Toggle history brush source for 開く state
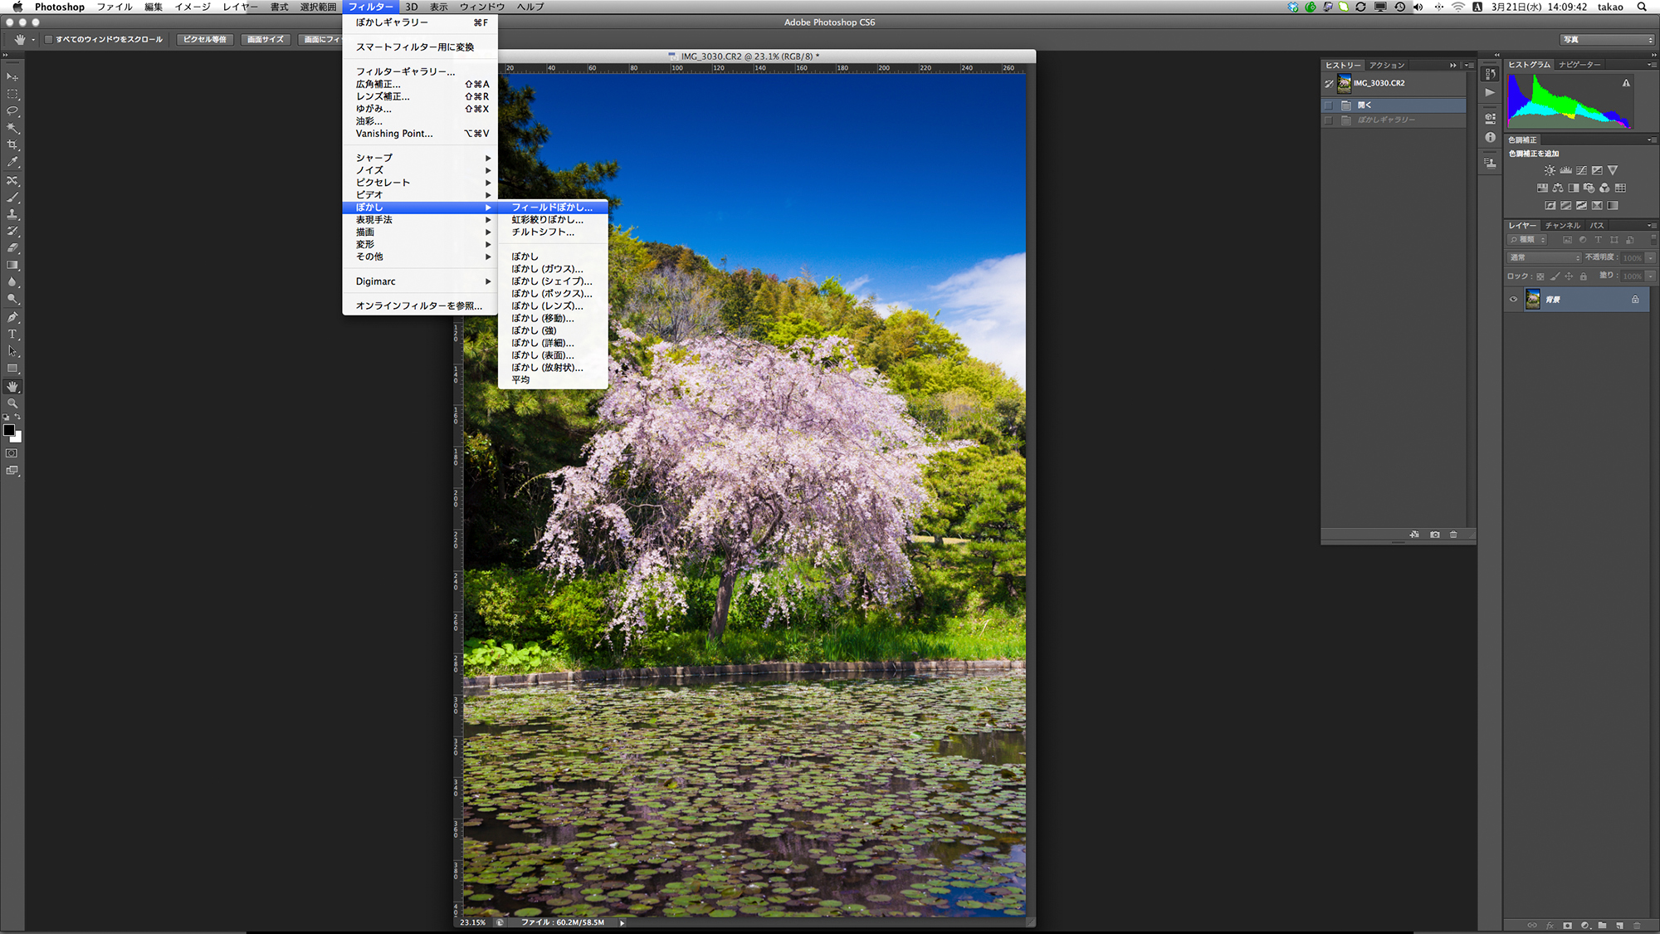This screenshot has width=1660, height=934. pos(1329,105)
